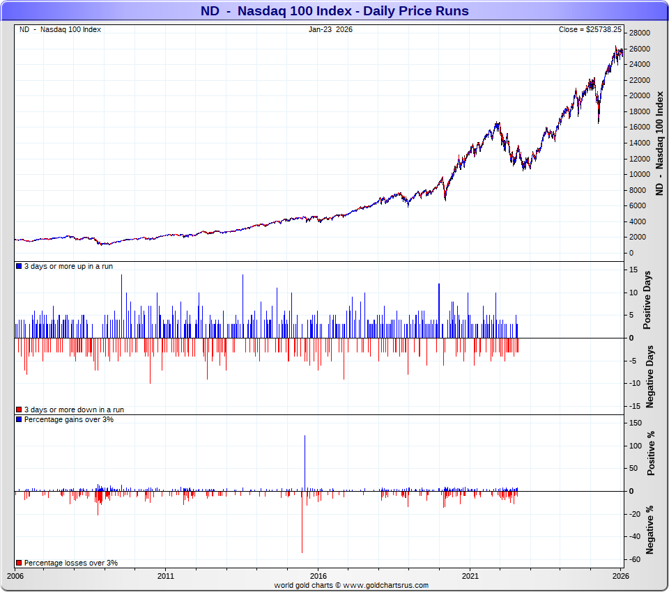Click the 'ND - Nasdaq 100 Index' label inside the price panel
This screenshot has height=592, width=669.
pos(60,29)
